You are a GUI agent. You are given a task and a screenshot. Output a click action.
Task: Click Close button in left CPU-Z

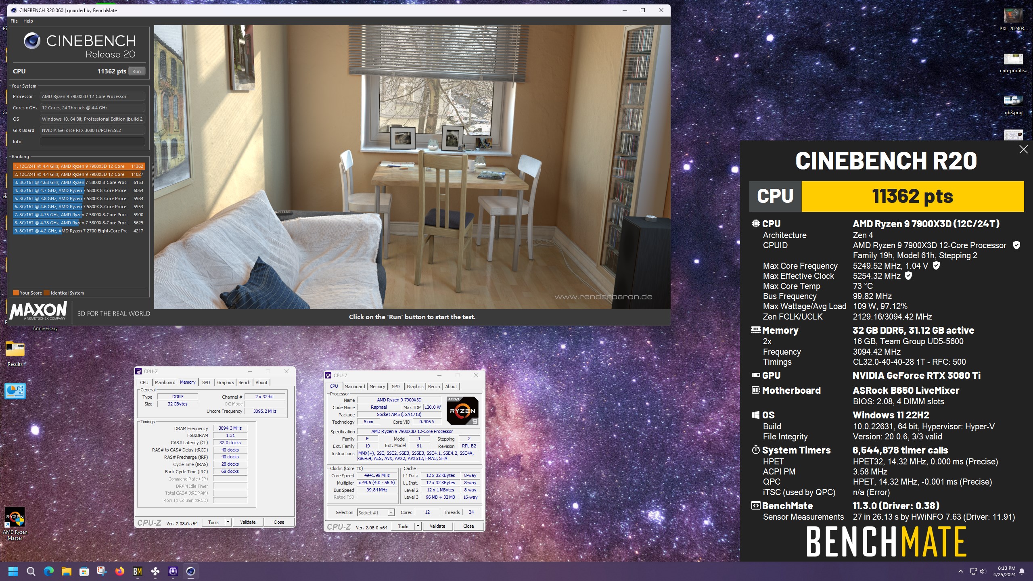click(x=279, y=522)
